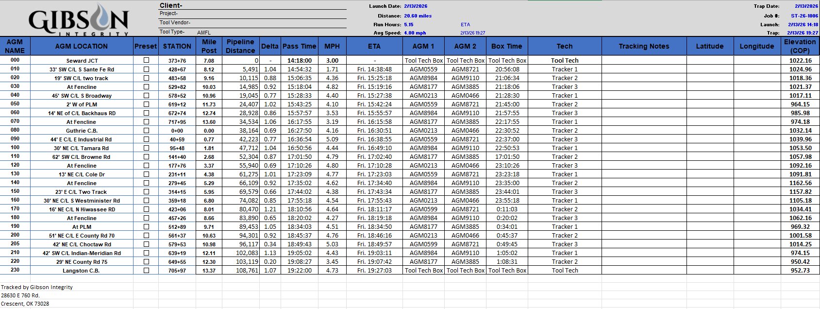Viewport: 820px width, 309px height.
Task: Click Tracking Notes cell for Guthrie C.B. row
Action: coord(644,131)
